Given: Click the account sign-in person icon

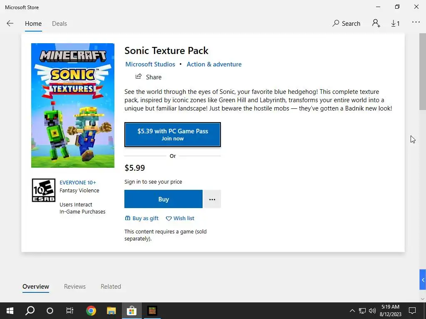Looking at the screenshot, I should tap(376, 23).
